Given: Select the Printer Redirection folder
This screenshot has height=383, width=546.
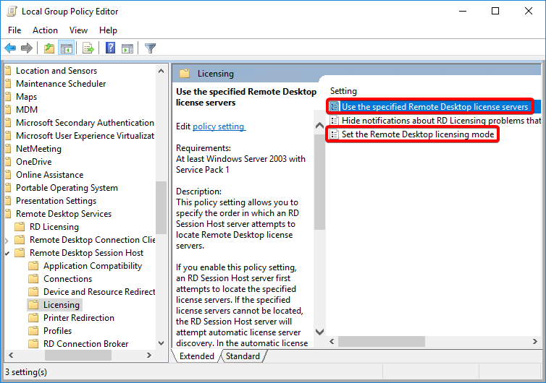Looking at the screenshot, I should pos(78,318).
